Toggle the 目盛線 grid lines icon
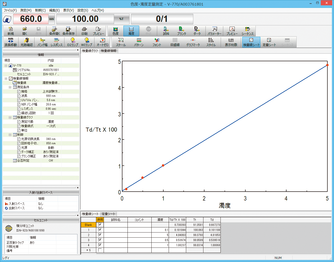The width and height of the screenshot is (334, 262). (175, 42)
